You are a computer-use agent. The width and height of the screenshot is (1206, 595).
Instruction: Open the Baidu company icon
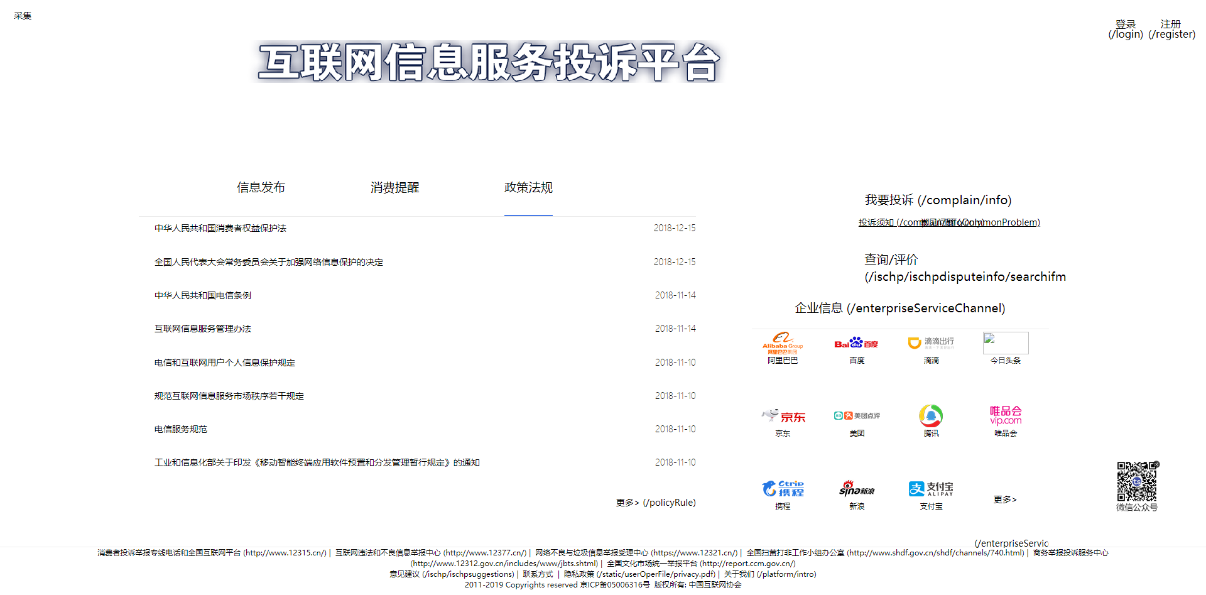click(856, 343)
